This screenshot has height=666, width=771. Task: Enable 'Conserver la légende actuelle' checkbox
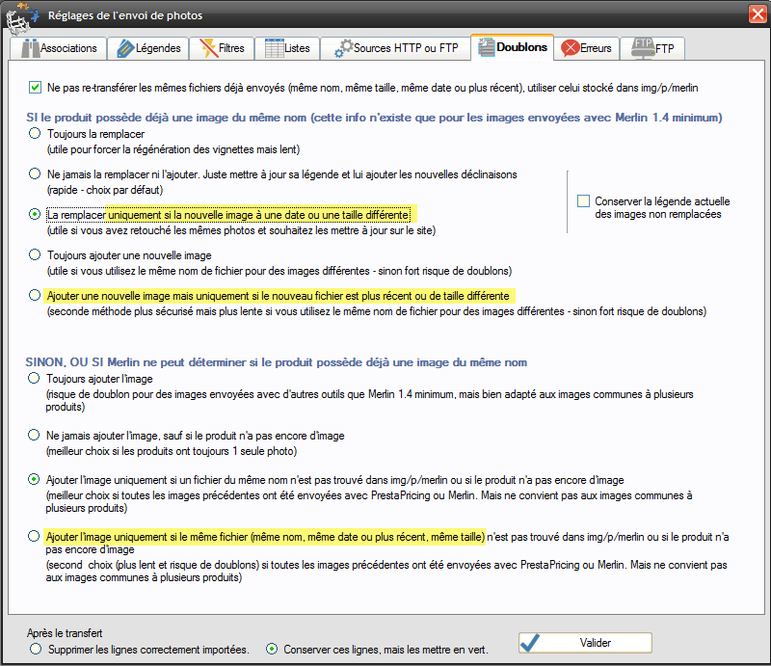(583, 201)
